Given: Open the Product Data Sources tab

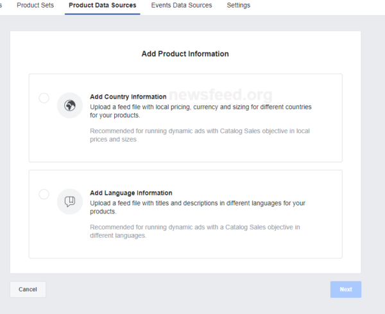Looking at the screenshot, I should (102, 5).
